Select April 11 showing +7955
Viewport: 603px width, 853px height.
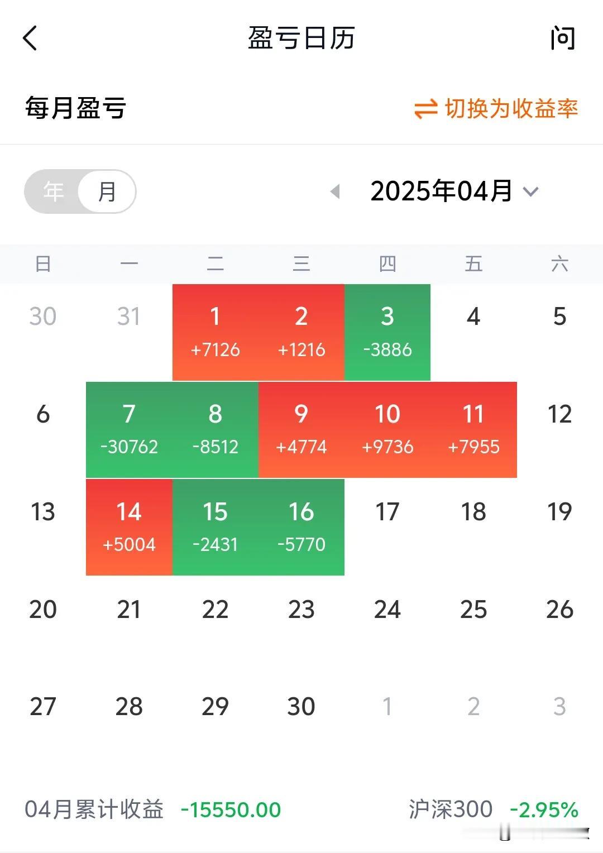click(x=473, y=430)
